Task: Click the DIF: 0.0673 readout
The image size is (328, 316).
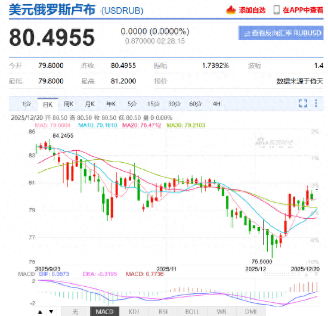Action: click(x=54, y=274)
